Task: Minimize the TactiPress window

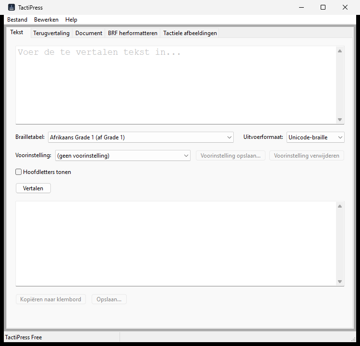Action: (x=301, y=7)
